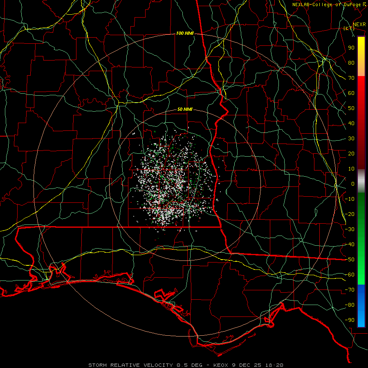Screen dimensions: 368x368
Task: Select the "-90" scale value label
Action: click(x=350, y=320)
